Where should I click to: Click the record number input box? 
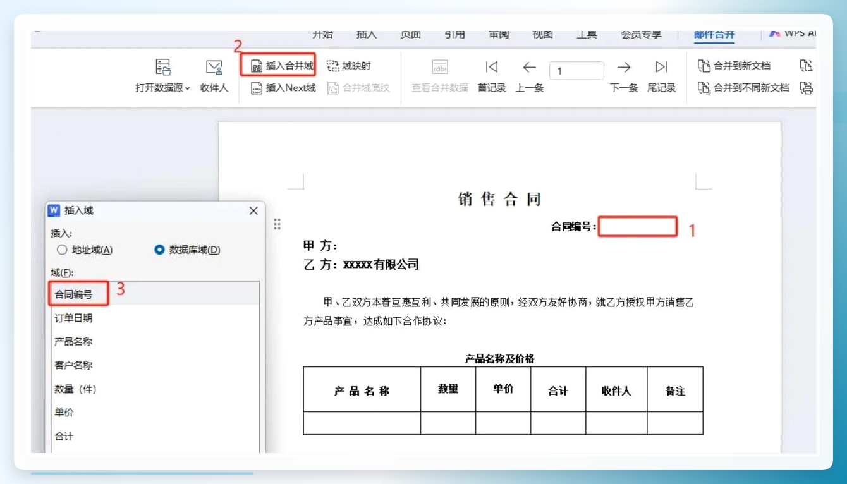[x=576, y=70]
